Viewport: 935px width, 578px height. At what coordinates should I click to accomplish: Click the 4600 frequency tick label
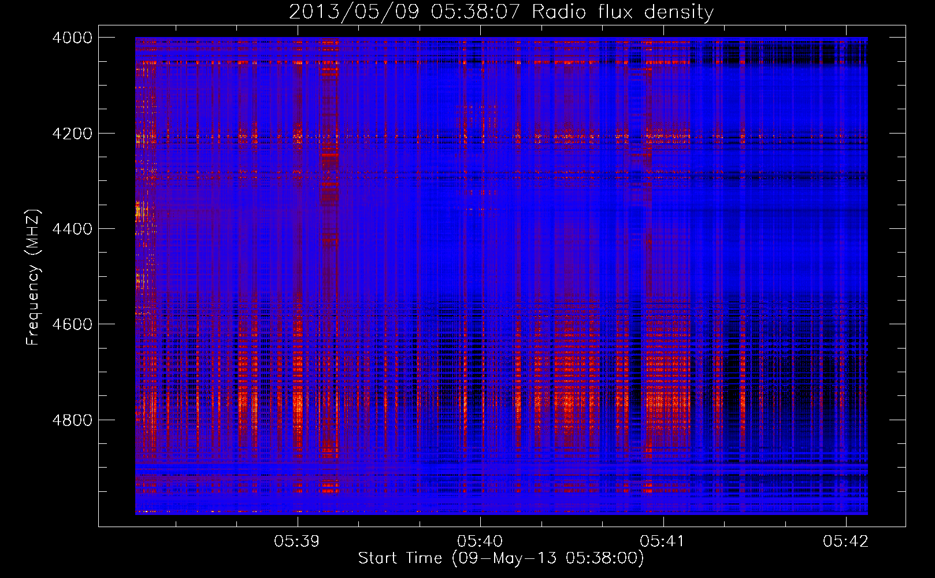pyautogui.click(x=72, y=324)
